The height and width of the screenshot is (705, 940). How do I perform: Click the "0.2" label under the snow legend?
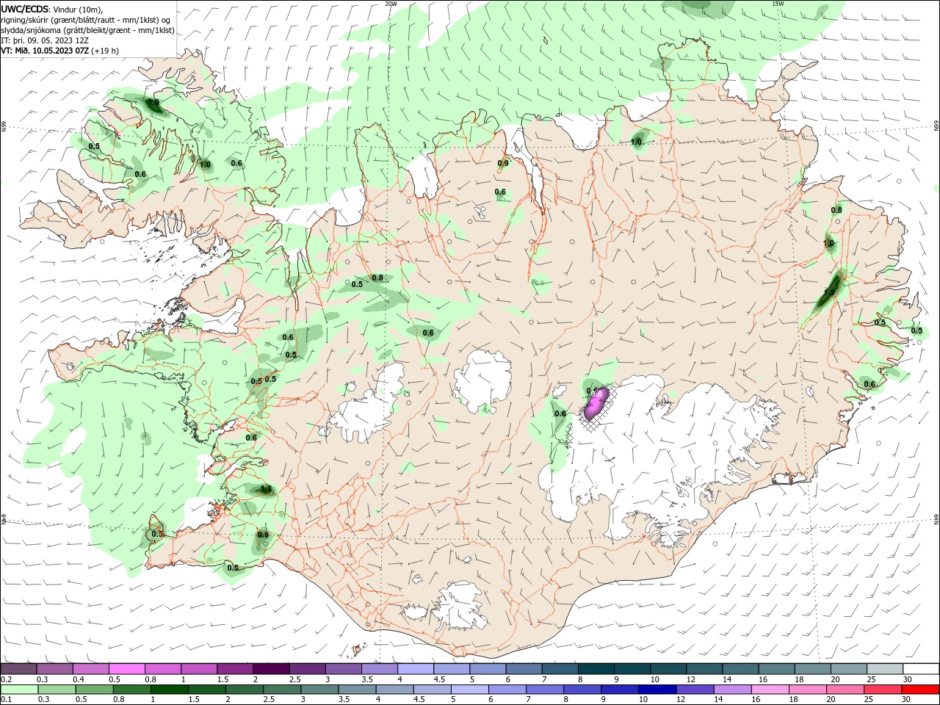click(x=6, y=679)
